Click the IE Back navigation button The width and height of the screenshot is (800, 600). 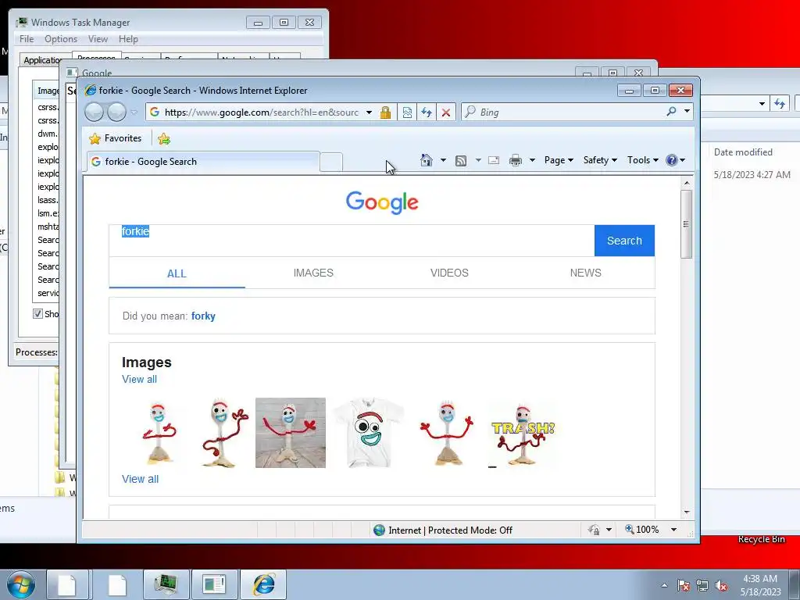[94, 112]
